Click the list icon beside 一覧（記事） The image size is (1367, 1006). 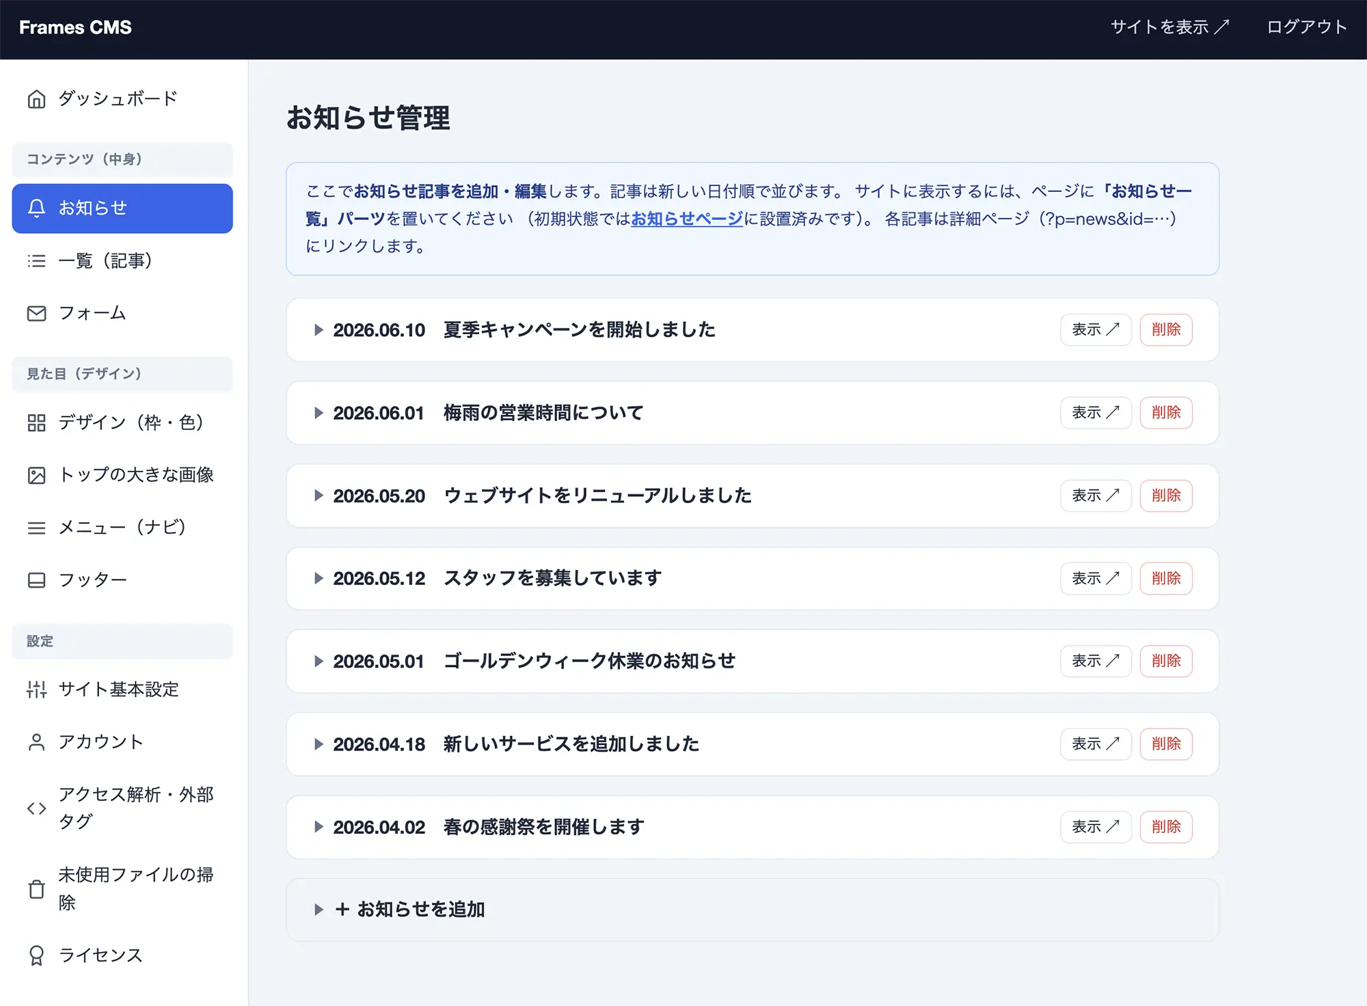[x=36, y=261]
